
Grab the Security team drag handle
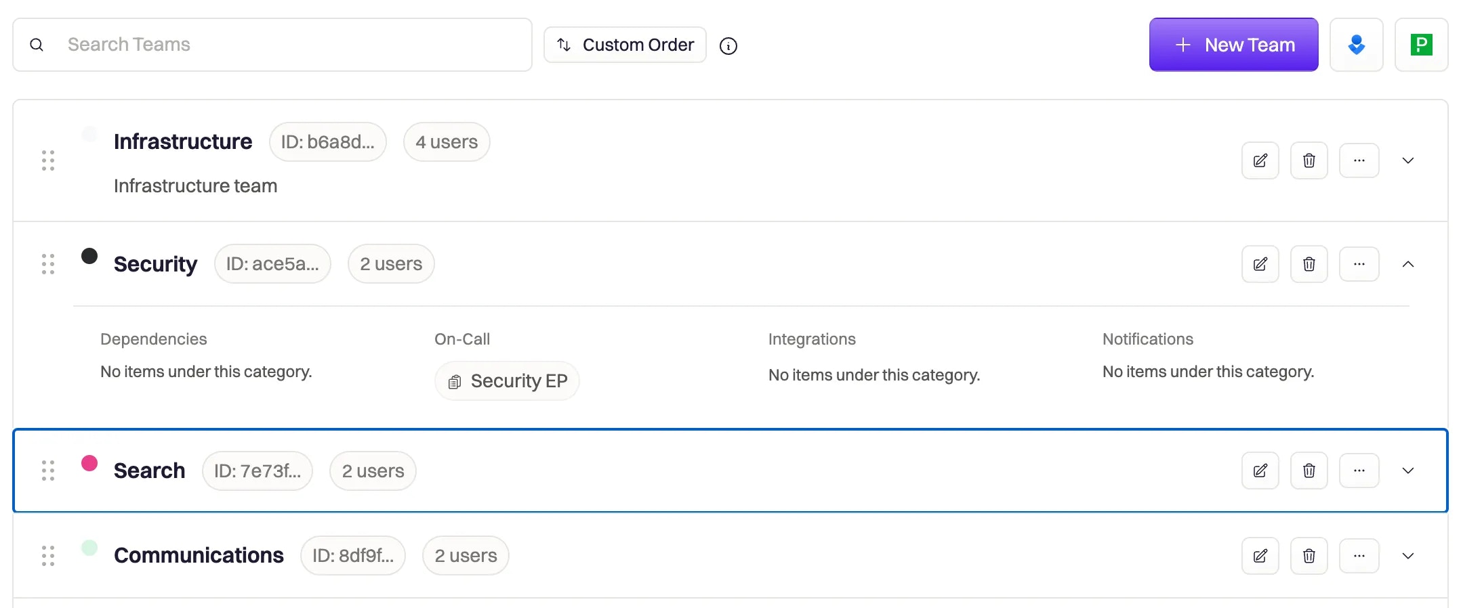48,264
